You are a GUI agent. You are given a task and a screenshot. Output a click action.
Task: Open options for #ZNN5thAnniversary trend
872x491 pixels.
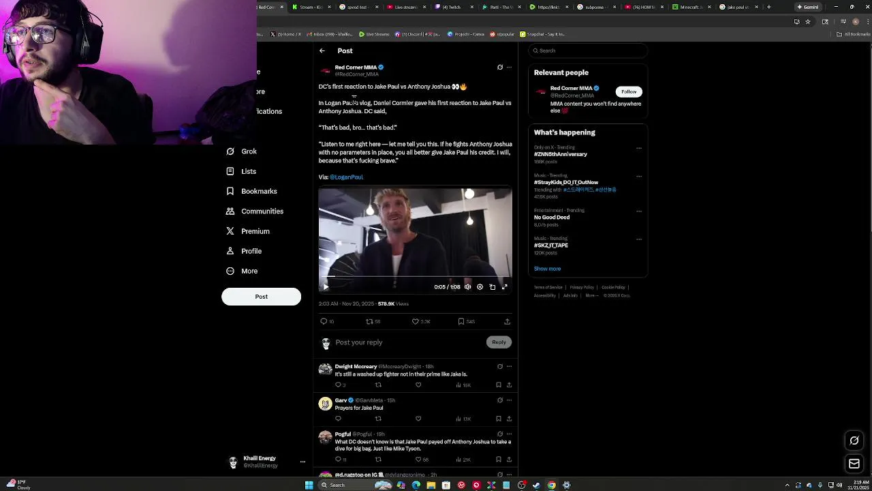639,148
